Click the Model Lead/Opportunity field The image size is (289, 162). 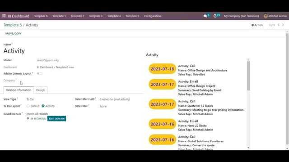(x=48, y=60)
